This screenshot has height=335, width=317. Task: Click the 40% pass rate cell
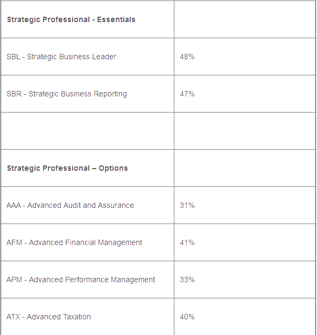(x=245, y=317)
